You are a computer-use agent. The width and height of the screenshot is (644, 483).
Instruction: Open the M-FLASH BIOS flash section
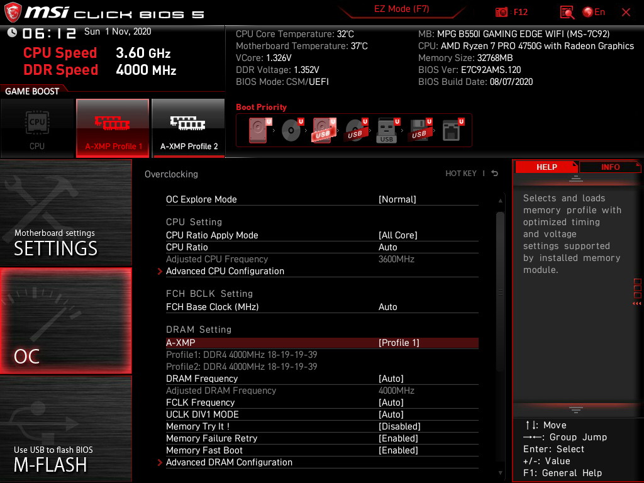tap(65, 429)
